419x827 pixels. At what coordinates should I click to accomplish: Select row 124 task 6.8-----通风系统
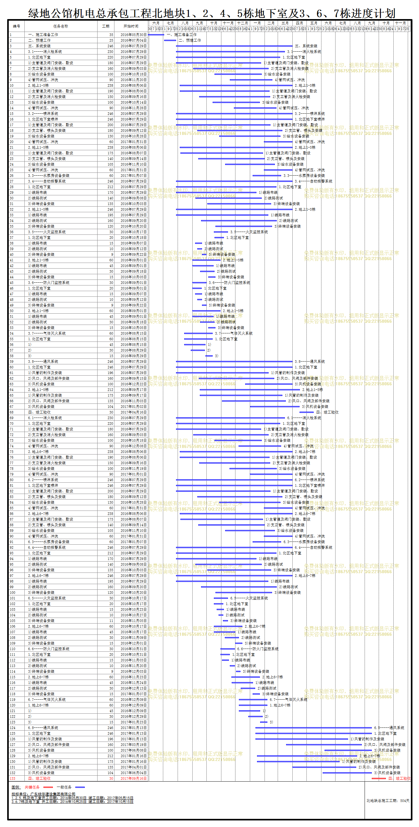coord(43,728)
